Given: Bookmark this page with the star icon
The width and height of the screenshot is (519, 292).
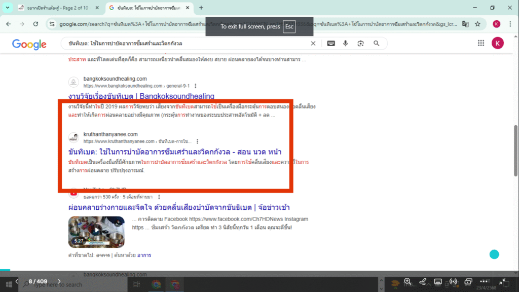Looking at the screenshot, I should 477,23.
